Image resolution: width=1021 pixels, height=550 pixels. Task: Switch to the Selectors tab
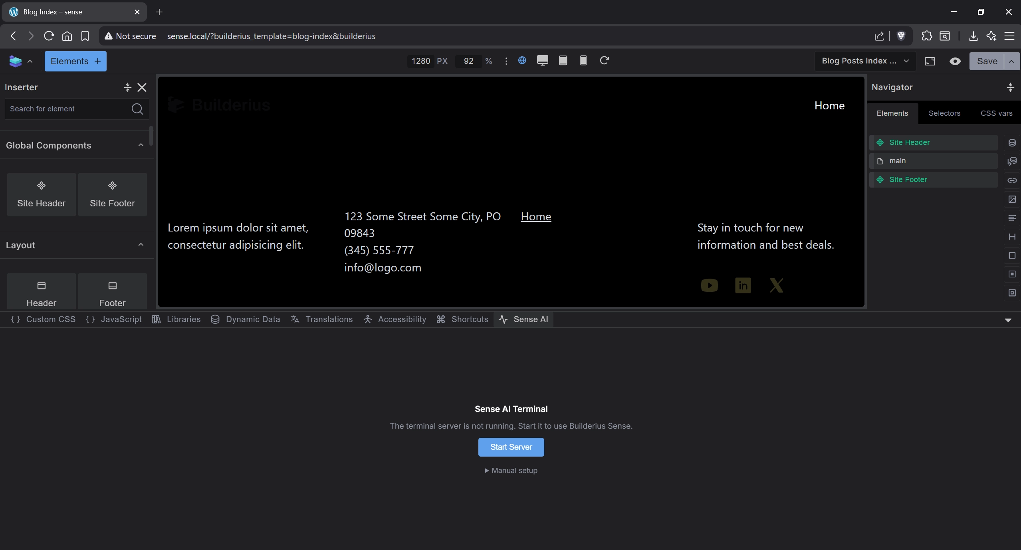pos(944,113)
